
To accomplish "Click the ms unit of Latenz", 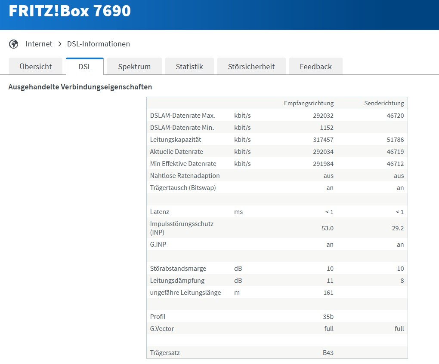I will [238, 212].
